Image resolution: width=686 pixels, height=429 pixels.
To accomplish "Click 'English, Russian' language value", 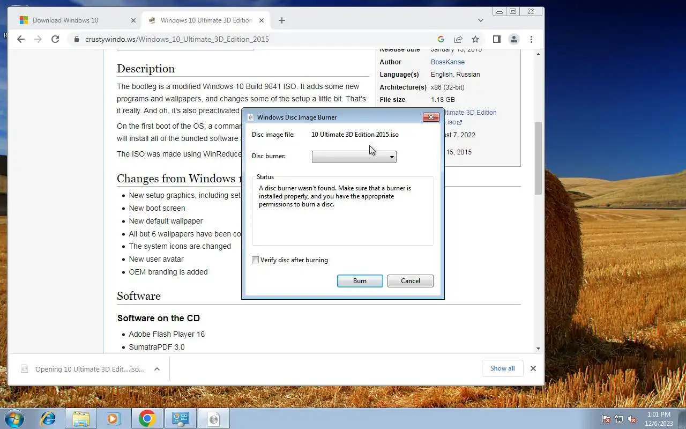I will click(456, 75).
